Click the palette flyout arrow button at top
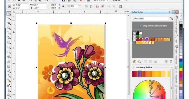Screen dimensions: 189x99 181,13
